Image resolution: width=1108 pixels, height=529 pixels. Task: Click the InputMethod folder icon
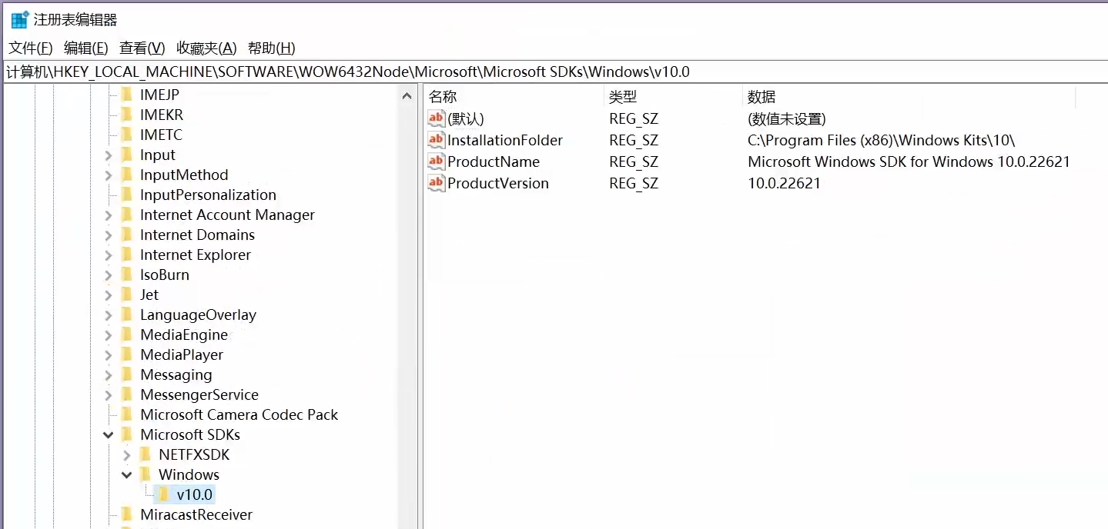127,175
